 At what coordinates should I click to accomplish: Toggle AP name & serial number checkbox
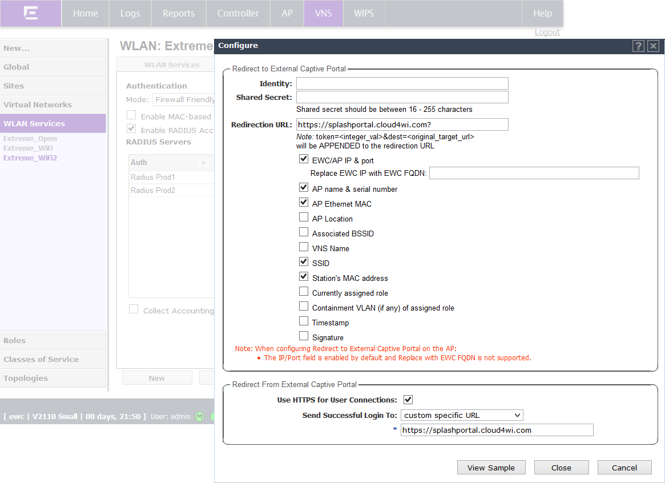(303, 187)
